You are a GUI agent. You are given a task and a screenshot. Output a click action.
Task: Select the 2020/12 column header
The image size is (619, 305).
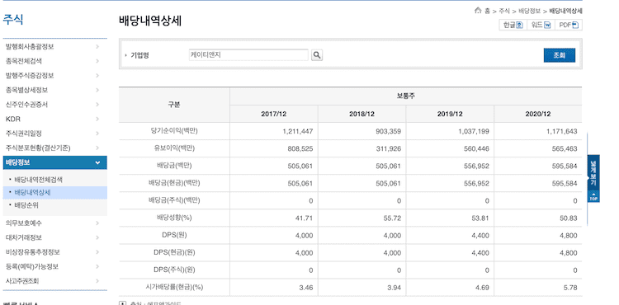coord(537,114)
